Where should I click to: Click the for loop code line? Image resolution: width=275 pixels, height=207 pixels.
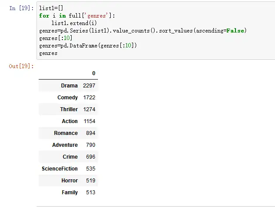click(77, 16)
